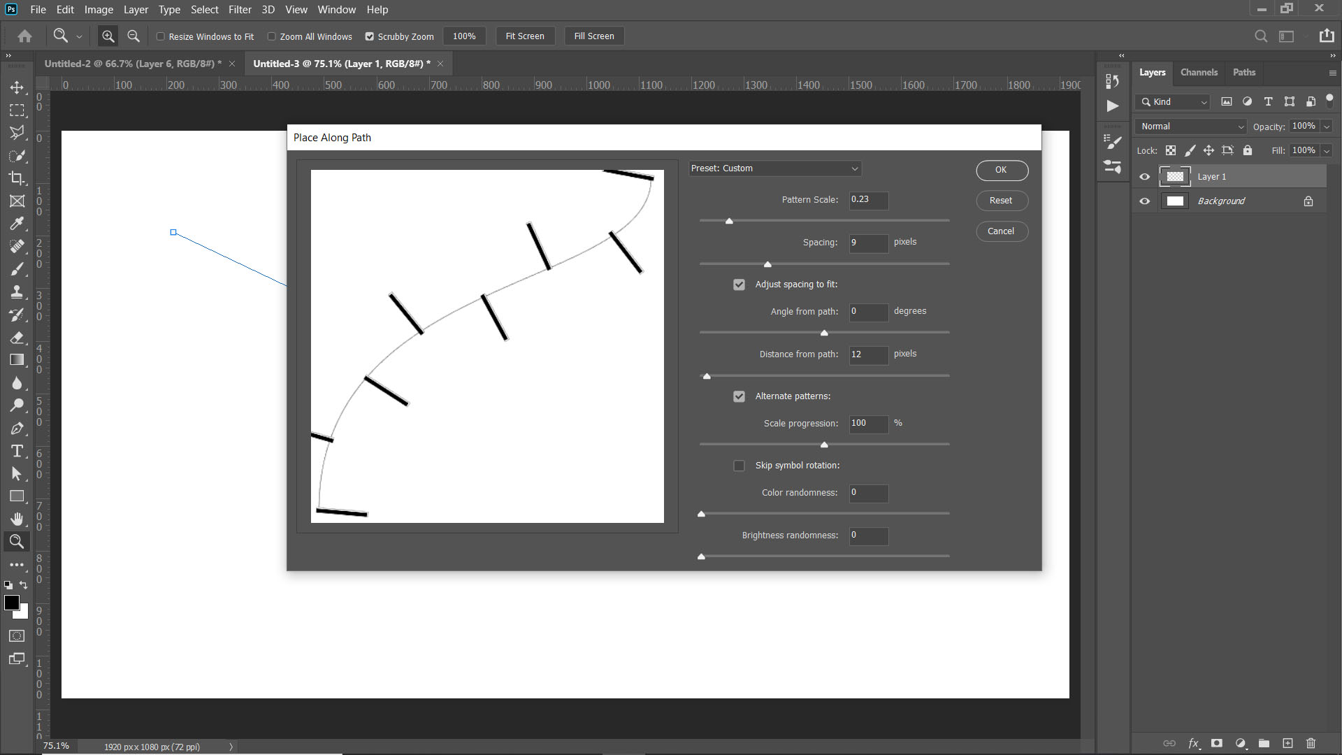Select the Move tool
This screenshot has height=755, width=1342.
pyautogui.click(x=17, y=87)
